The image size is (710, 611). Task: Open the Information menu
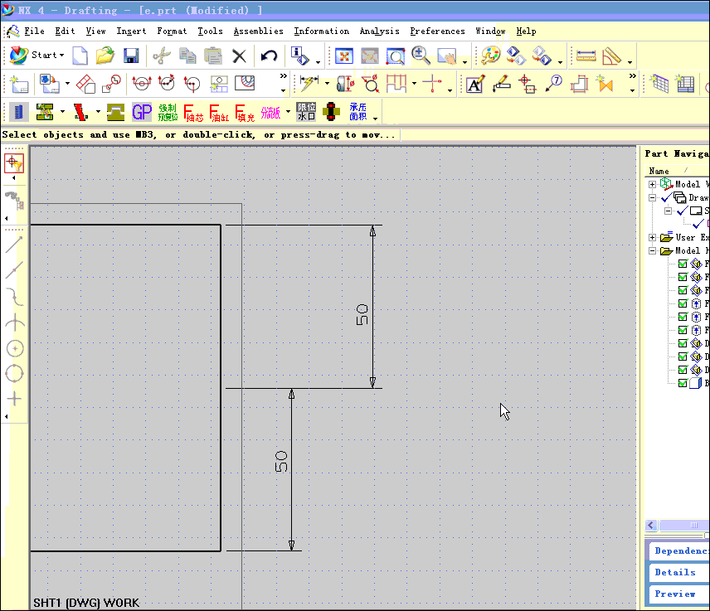322,32
